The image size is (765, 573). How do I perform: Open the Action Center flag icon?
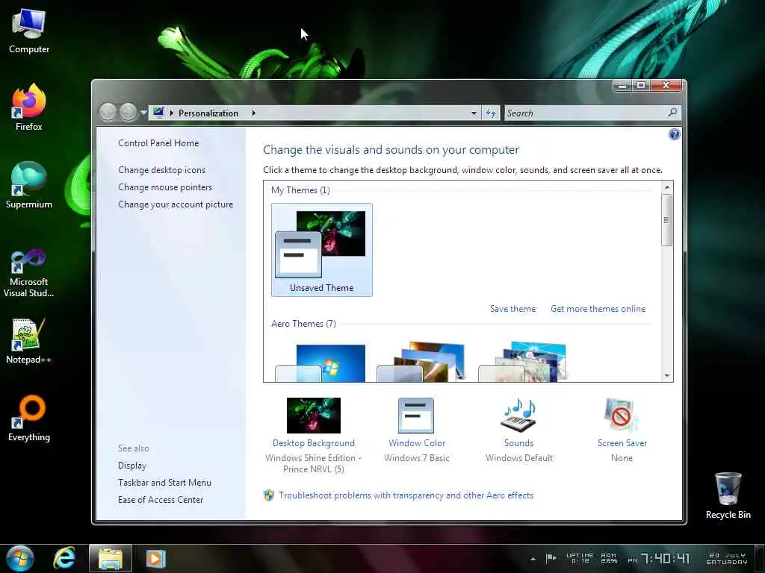pos(551,558)
